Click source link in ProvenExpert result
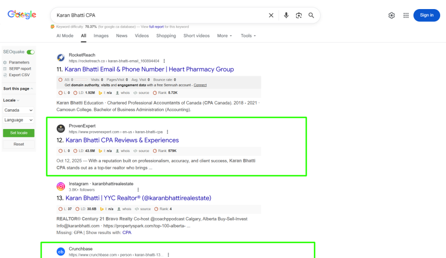 click(141, 151)
